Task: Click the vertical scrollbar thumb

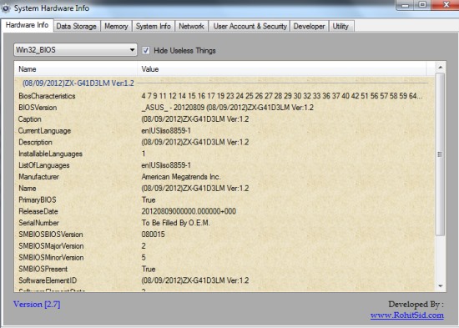Action: (440, 154)
